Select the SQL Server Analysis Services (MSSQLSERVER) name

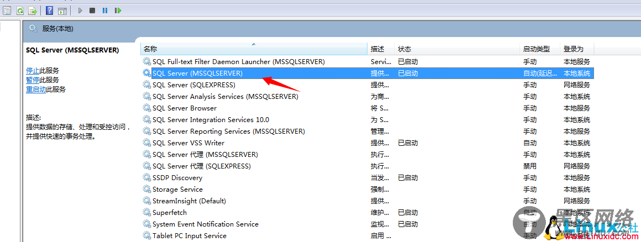225,97
